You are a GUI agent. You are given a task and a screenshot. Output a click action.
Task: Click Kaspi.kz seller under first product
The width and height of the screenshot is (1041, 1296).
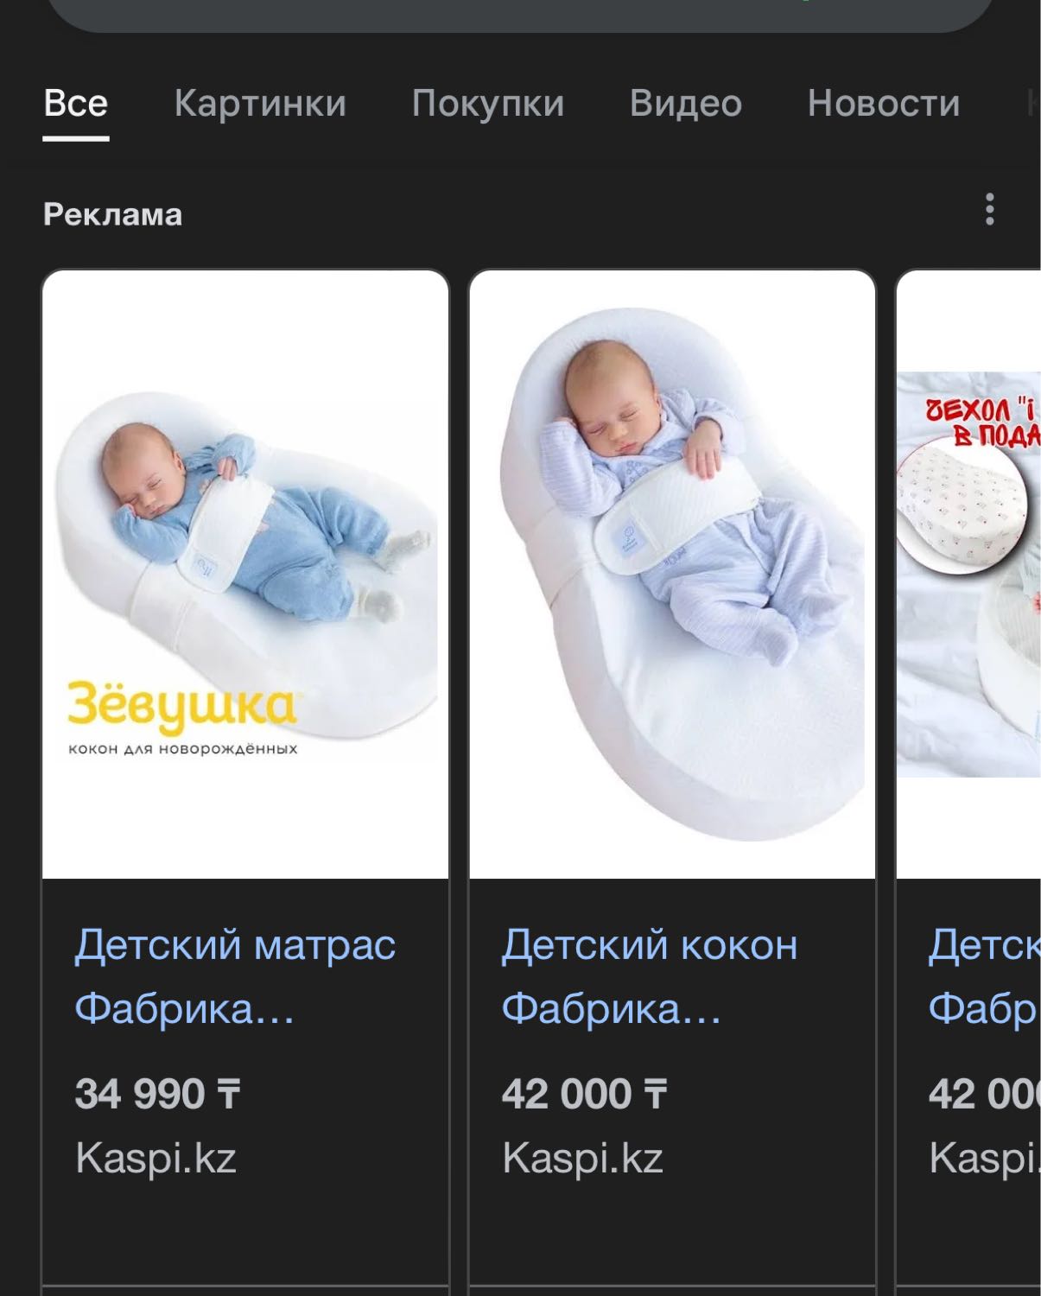pos(156,1158)
